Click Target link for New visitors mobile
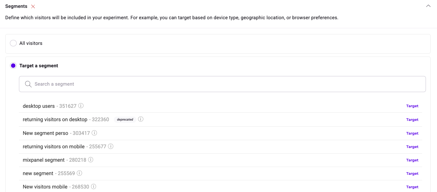This screenshot has height=192, width=437. (412, 187)
